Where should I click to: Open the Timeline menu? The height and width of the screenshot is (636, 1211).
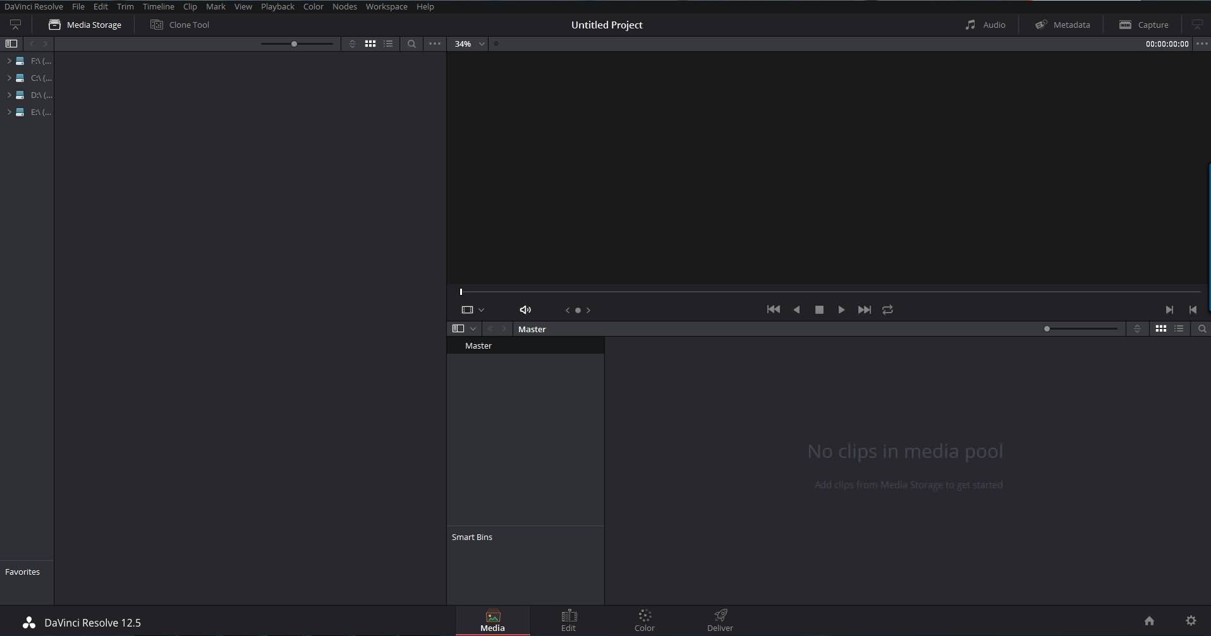point(158,6)
